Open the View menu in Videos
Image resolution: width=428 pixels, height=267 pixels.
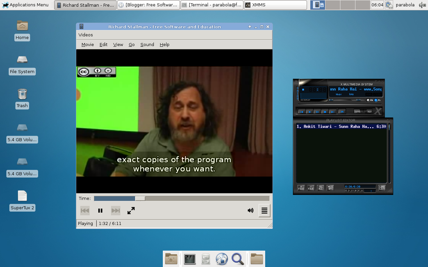(x=118, y=45)
